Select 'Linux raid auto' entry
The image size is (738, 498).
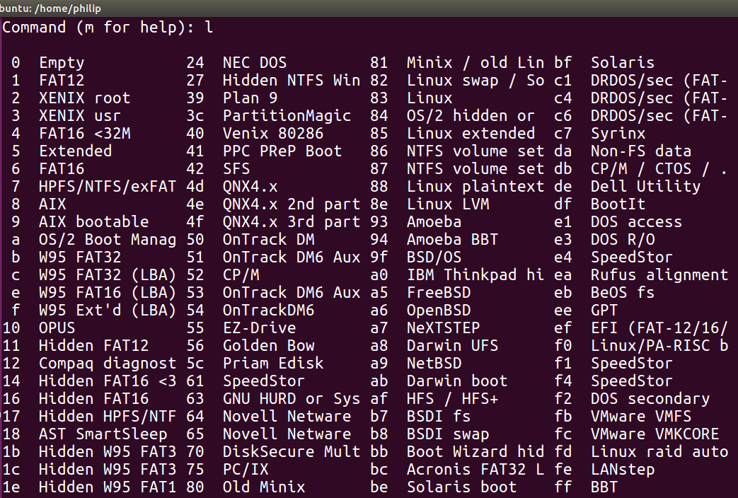(x=659, y=452)
